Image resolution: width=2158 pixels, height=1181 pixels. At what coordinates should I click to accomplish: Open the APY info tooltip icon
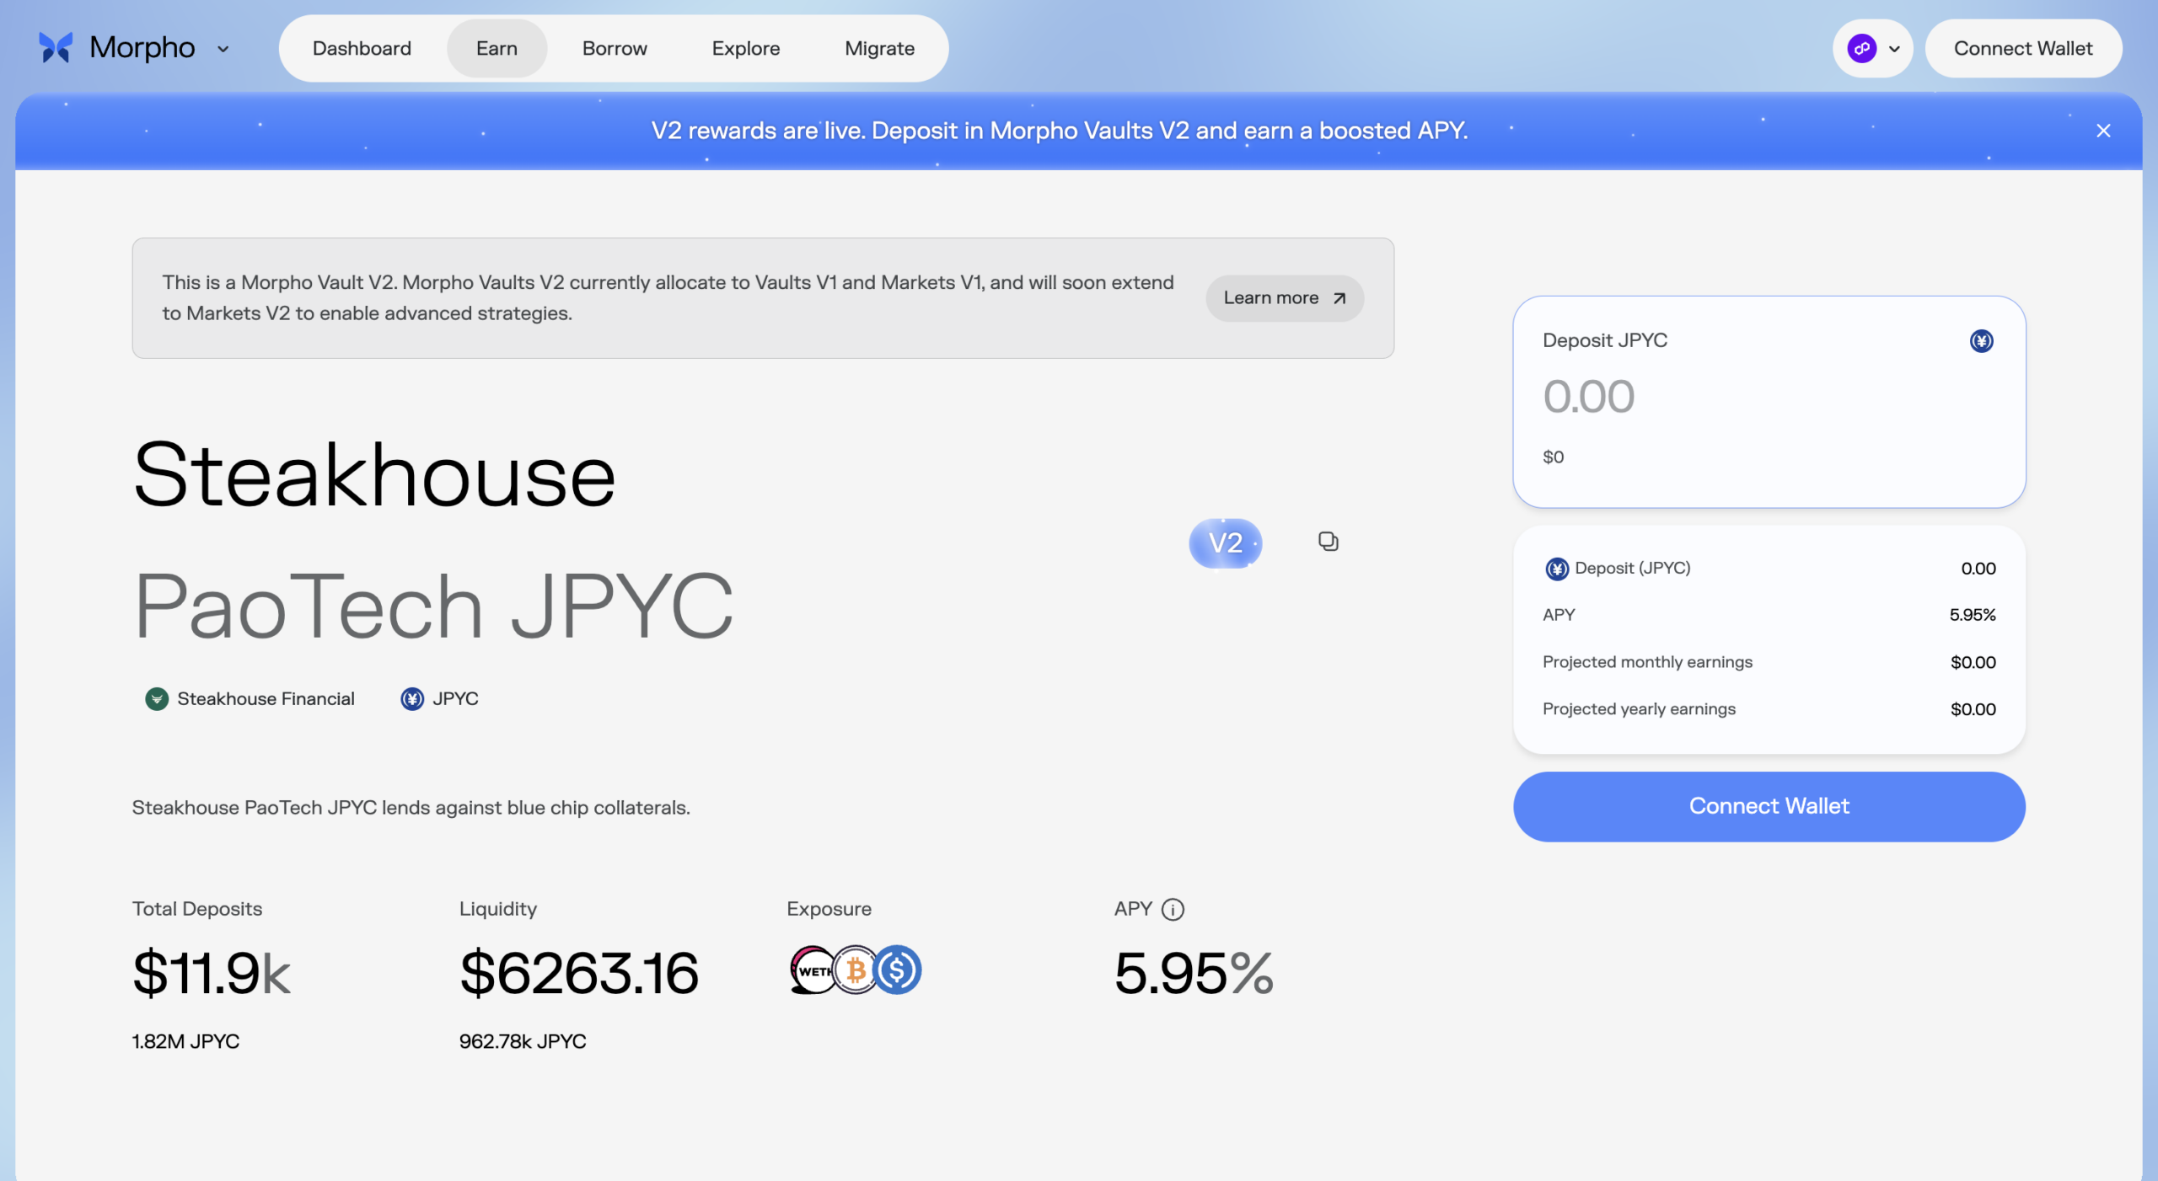point(1174,909)
